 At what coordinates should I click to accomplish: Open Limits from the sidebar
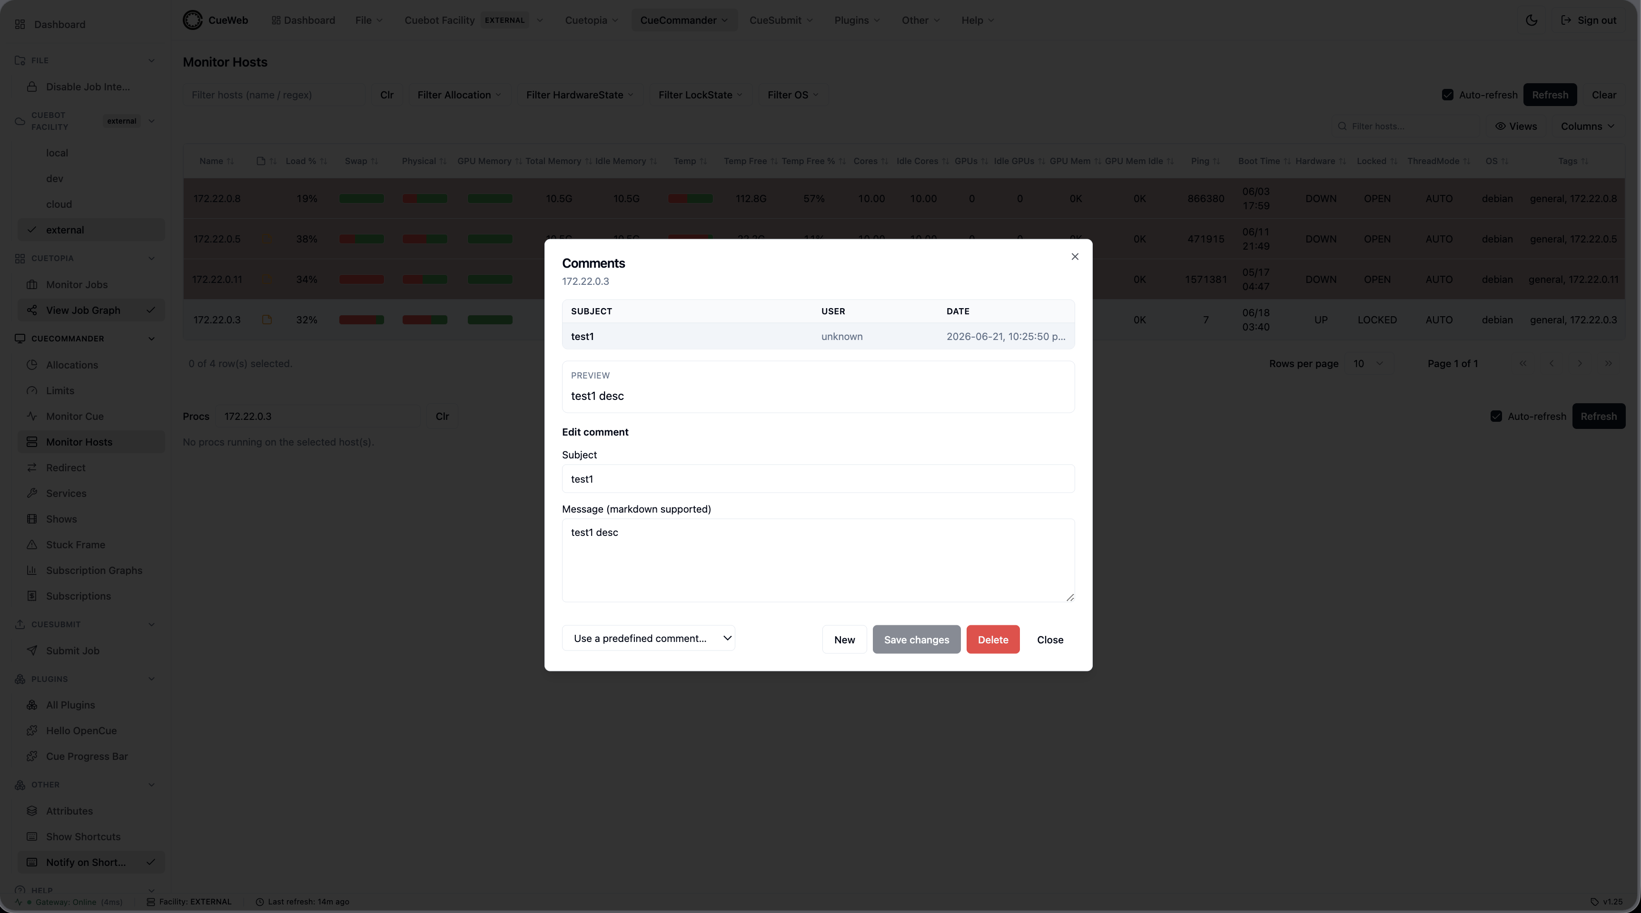point(91,390)
